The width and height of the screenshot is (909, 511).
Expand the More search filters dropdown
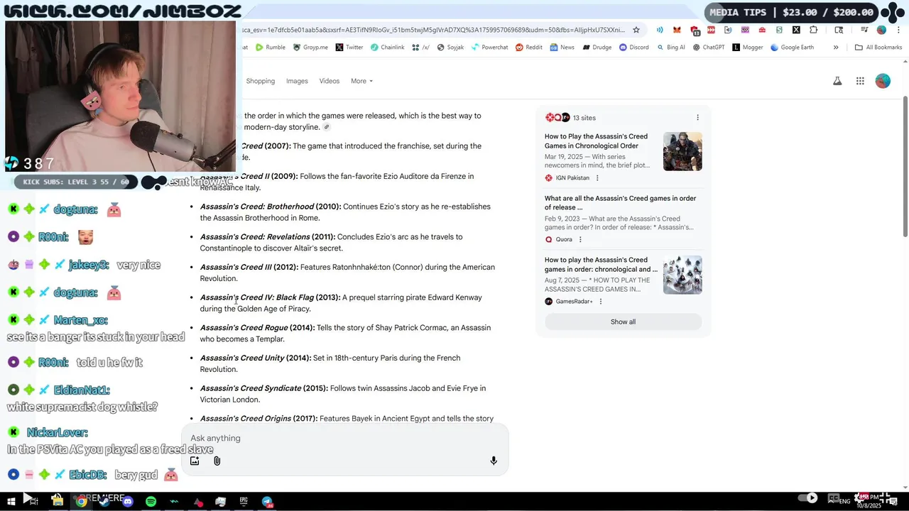click(361, 81)
